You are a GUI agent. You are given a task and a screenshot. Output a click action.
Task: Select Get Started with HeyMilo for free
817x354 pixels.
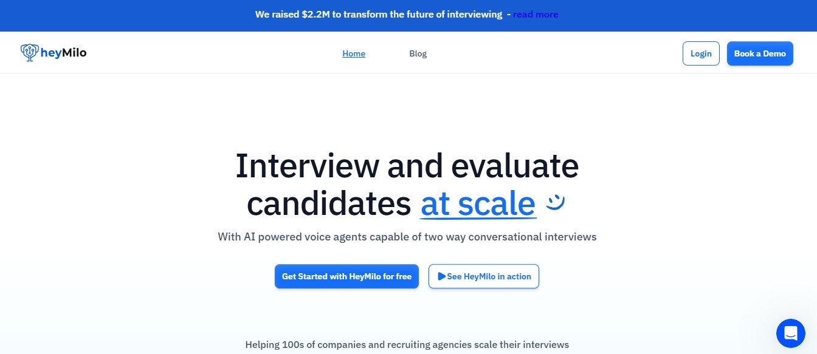346,276
